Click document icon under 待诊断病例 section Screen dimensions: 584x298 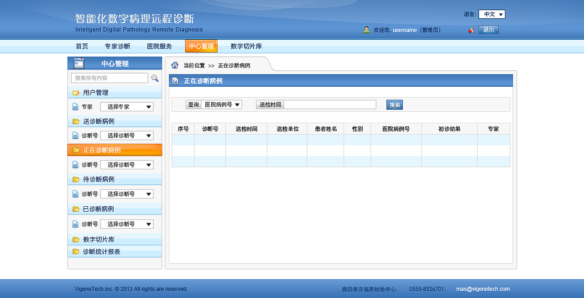coord(76,194)
